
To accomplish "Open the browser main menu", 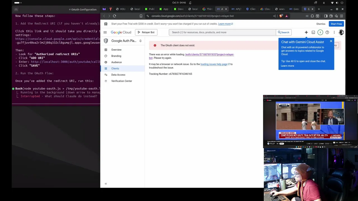I will [341, 16].
